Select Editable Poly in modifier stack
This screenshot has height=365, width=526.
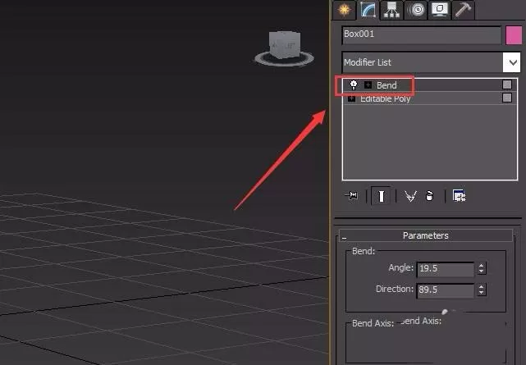(x=385, y=99)
